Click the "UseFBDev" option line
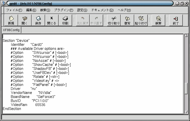 [40, 73]
